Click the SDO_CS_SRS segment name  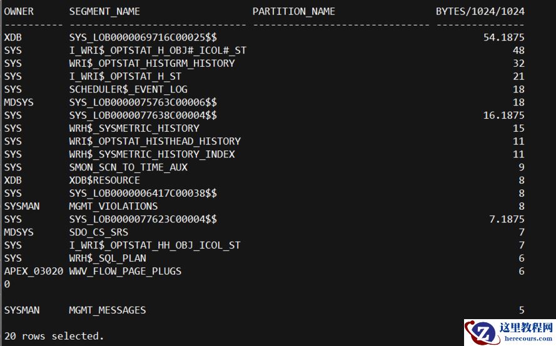tap(99, 232)
